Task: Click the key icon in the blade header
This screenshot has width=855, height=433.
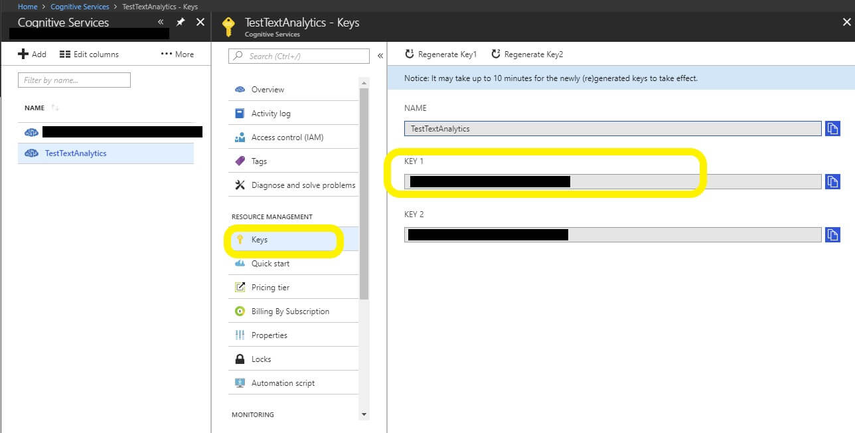Action: (228, 27)
